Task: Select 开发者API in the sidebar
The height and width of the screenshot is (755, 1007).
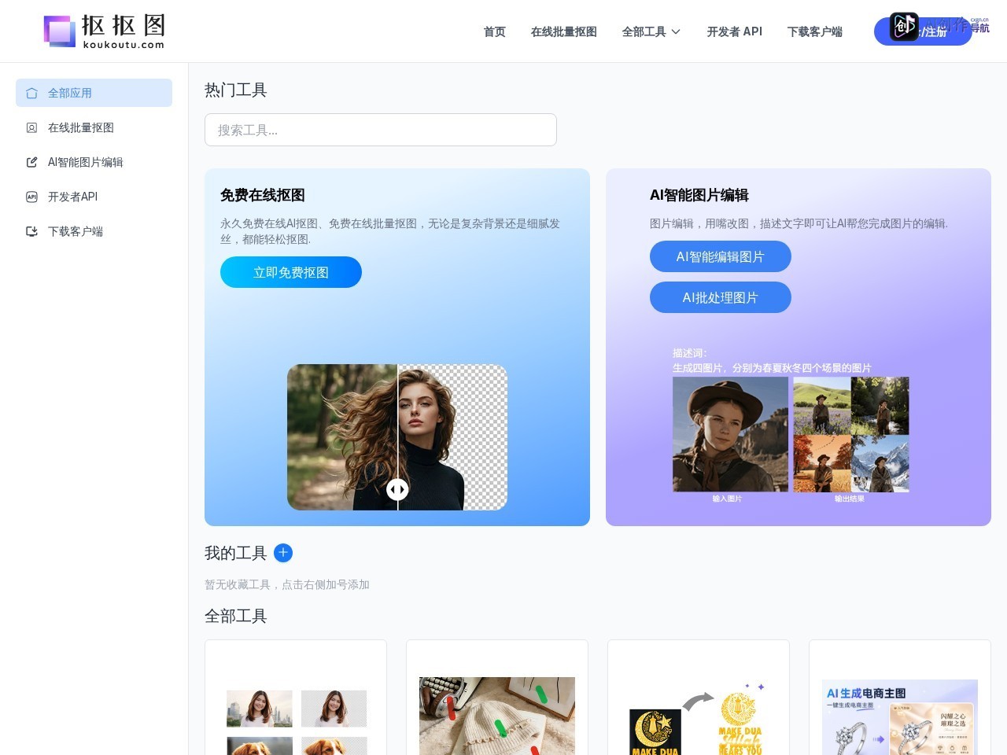Action: 94,197
